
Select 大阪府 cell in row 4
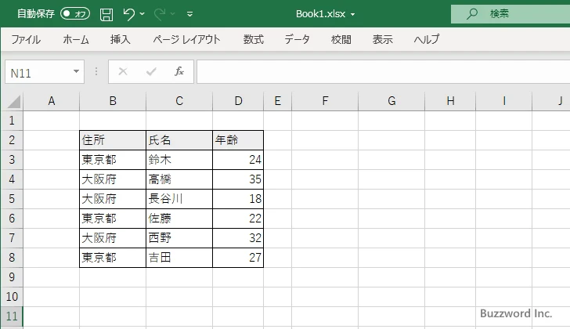point(113,179)
